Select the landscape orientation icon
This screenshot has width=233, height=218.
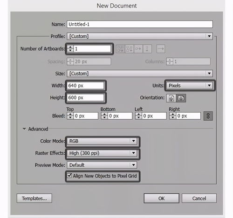(x=181, y=98)
